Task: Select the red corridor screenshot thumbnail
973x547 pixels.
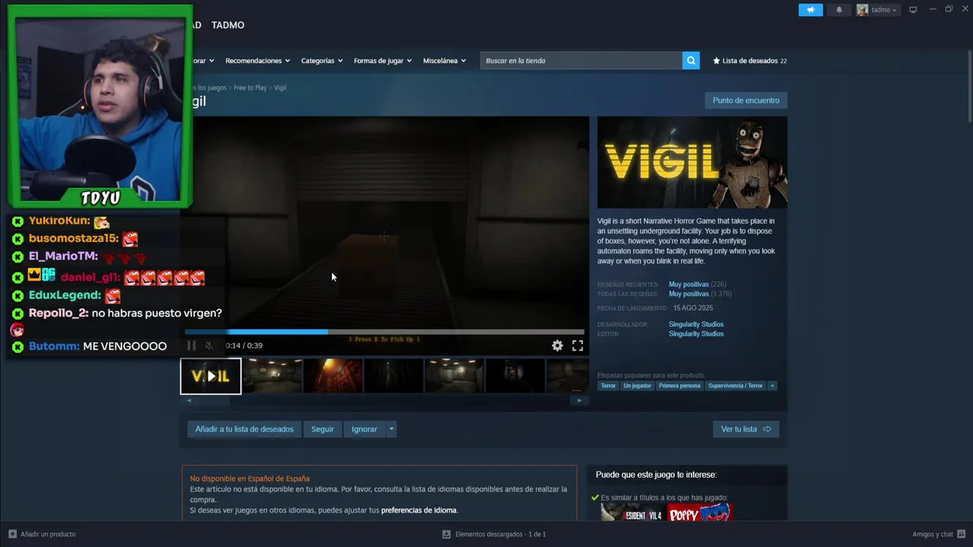Action: (333, 376)
